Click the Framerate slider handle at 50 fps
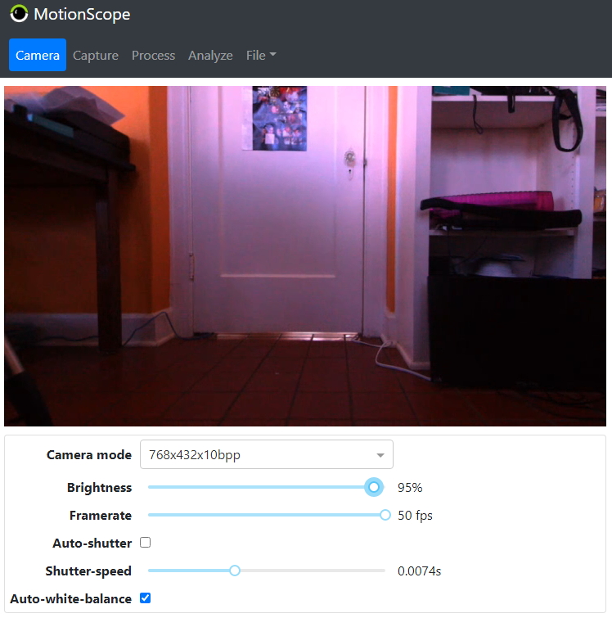 [x=385, y=515]
